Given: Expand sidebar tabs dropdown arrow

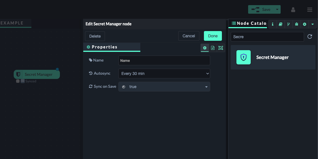Looking at the screenshot, I should [313, 24].
